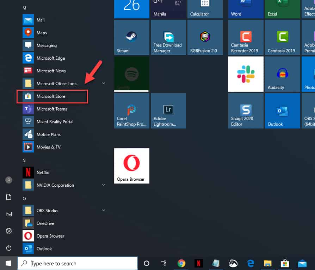Open the Mail app from the list
The width and height of the screenshot is (315, 270).
64,20
